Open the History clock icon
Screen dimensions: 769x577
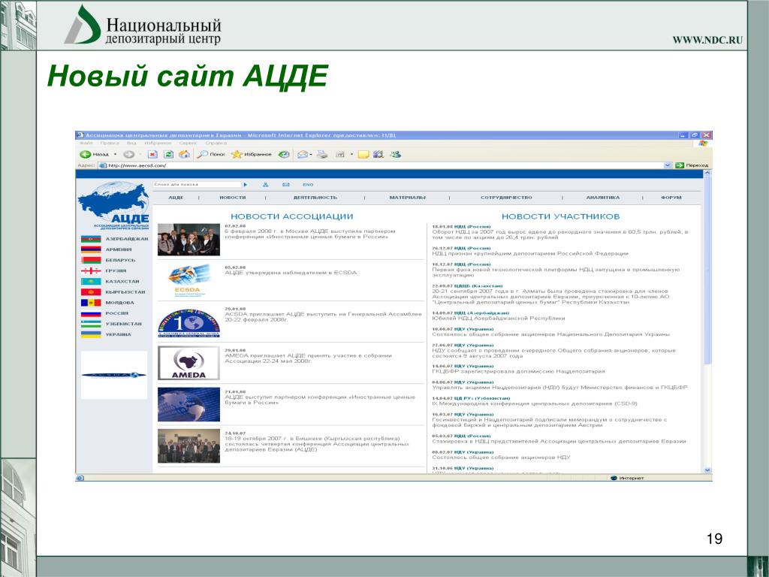284,154
